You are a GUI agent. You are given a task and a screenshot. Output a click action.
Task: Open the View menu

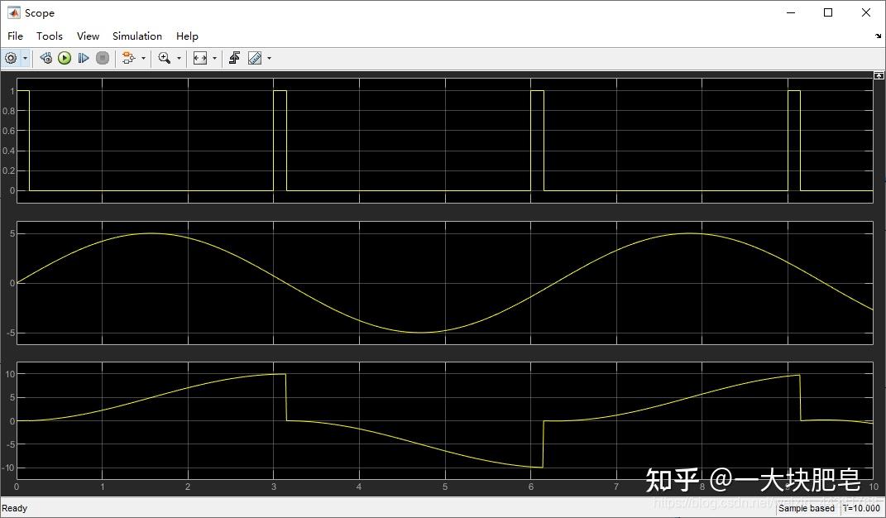(x=89, y=36)
